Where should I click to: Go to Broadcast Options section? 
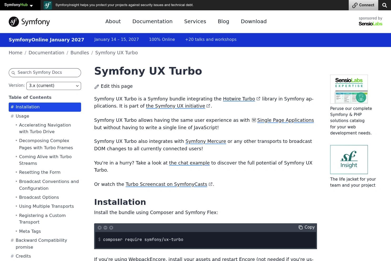click(39, 197)
